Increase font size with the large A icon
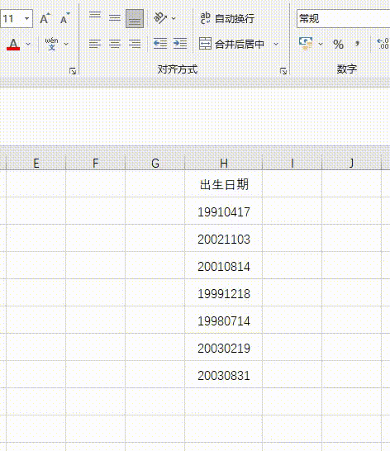This screenshot has height=451, width=390. pyautogui.click(x=45, y=19)
